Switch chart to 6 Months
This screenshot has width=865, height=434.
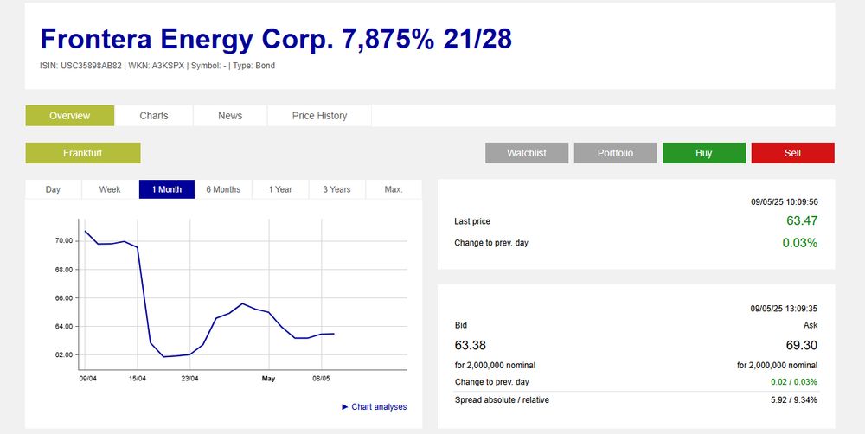coord(223,189)
